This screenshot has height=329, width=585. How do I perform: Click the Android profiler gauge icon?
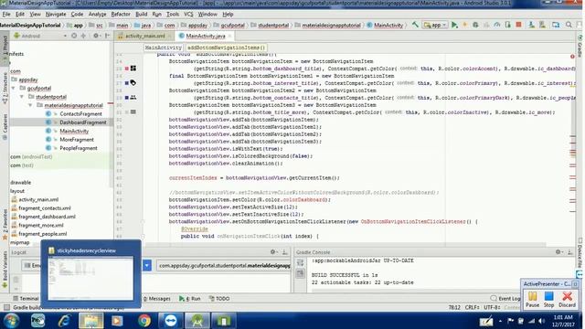point(497,25)
